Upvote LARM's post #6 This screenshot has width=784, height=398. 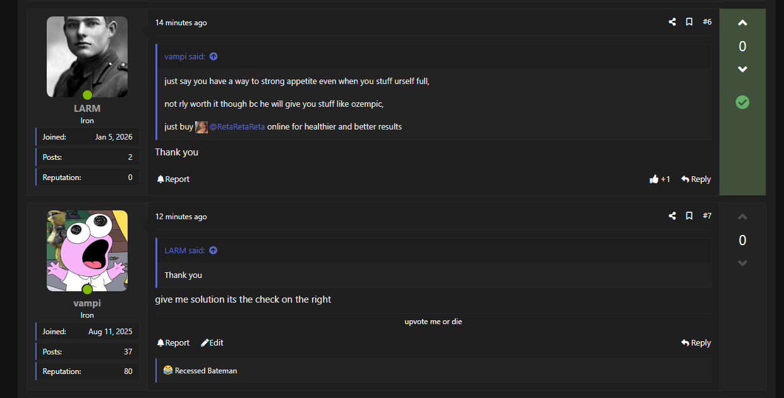coord(742,23)
